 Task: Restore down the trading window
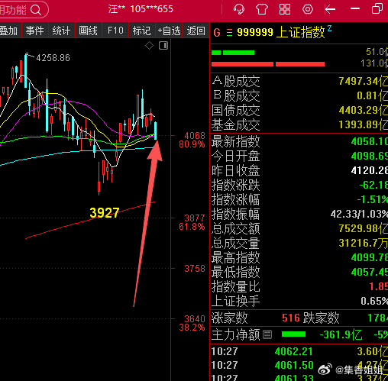pyautogui.click(x=377, y=9)
